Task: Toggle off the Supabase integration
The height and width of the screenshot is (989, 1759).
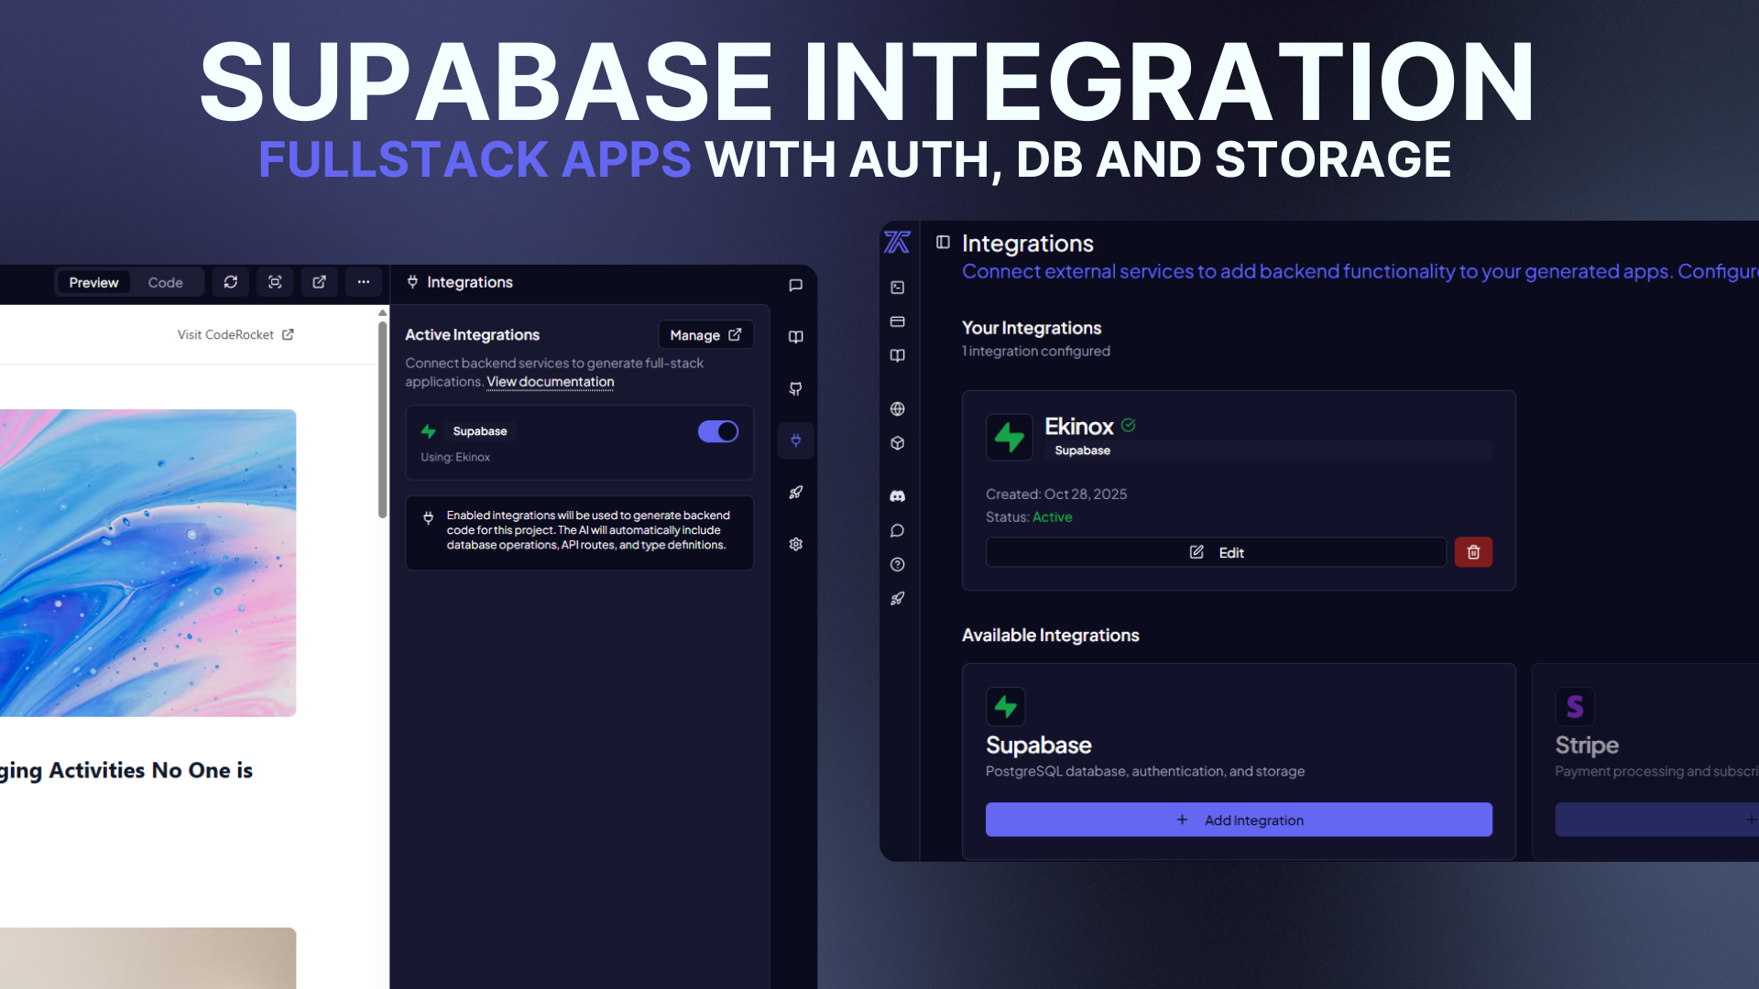Action: coord(718,431)
